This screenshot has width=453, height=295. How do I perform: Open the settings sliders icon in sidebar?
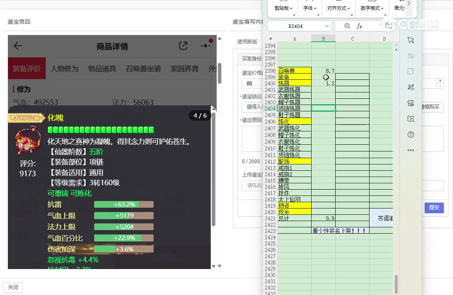[411, 56]
